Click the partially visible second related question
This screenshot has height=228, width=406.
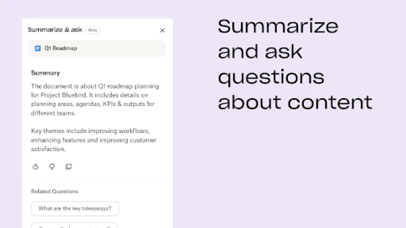75,225
